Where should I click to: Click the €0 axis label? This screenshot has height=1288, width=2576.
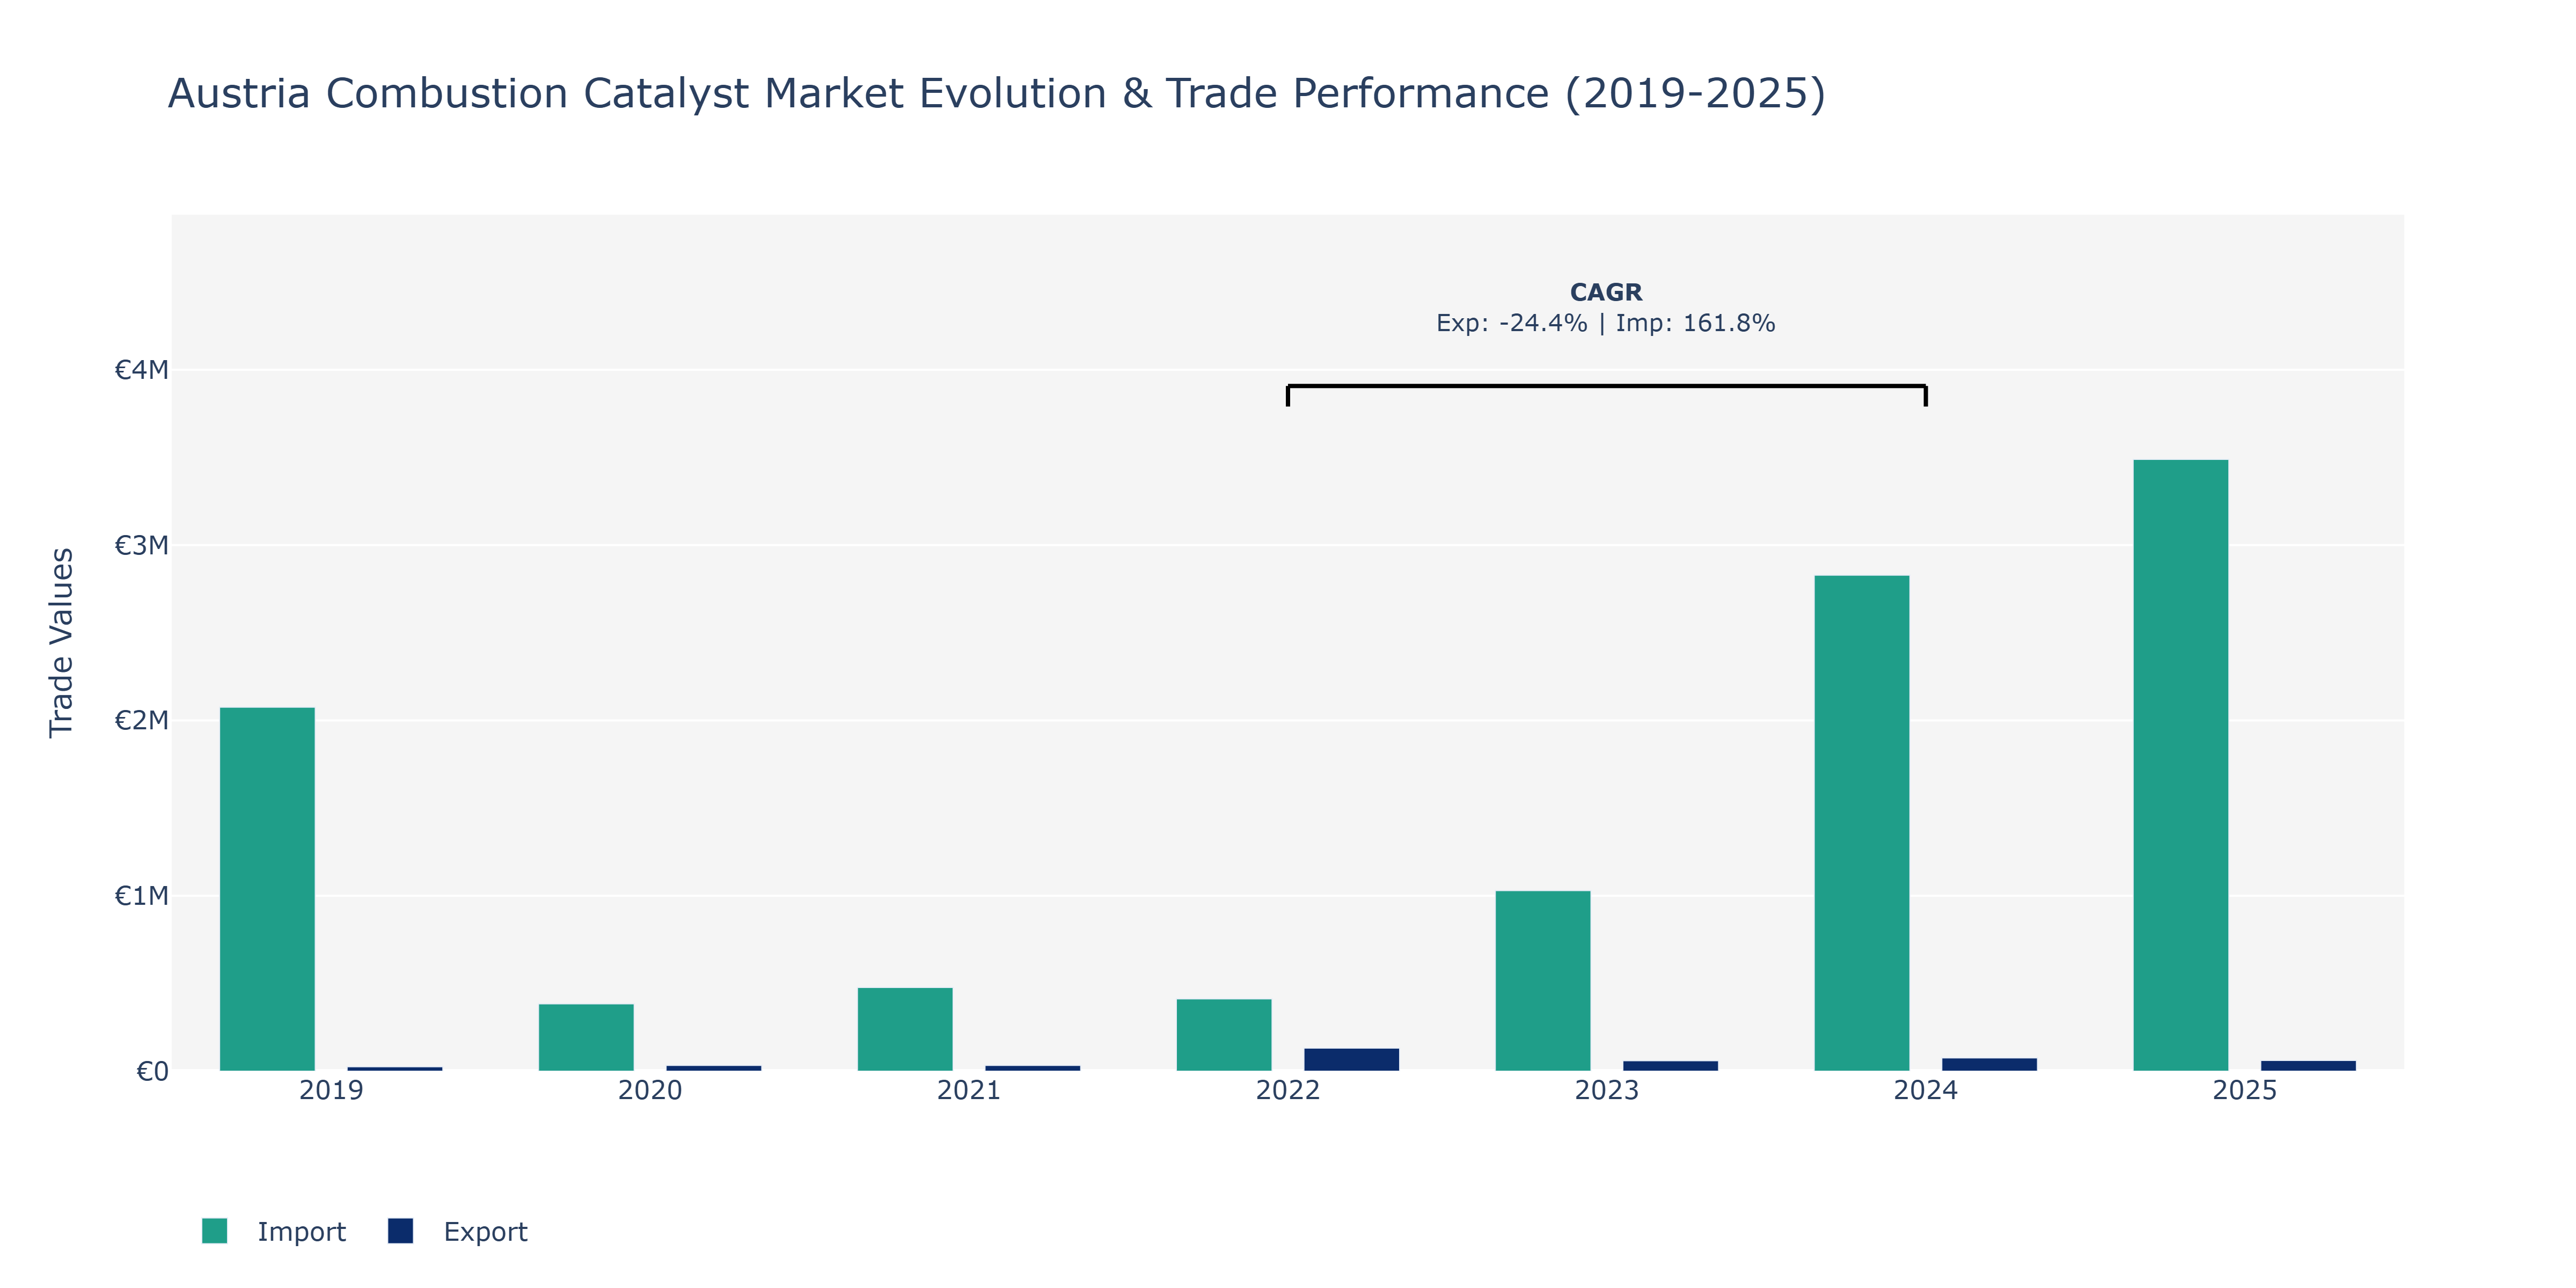[x=152, y=1072]
